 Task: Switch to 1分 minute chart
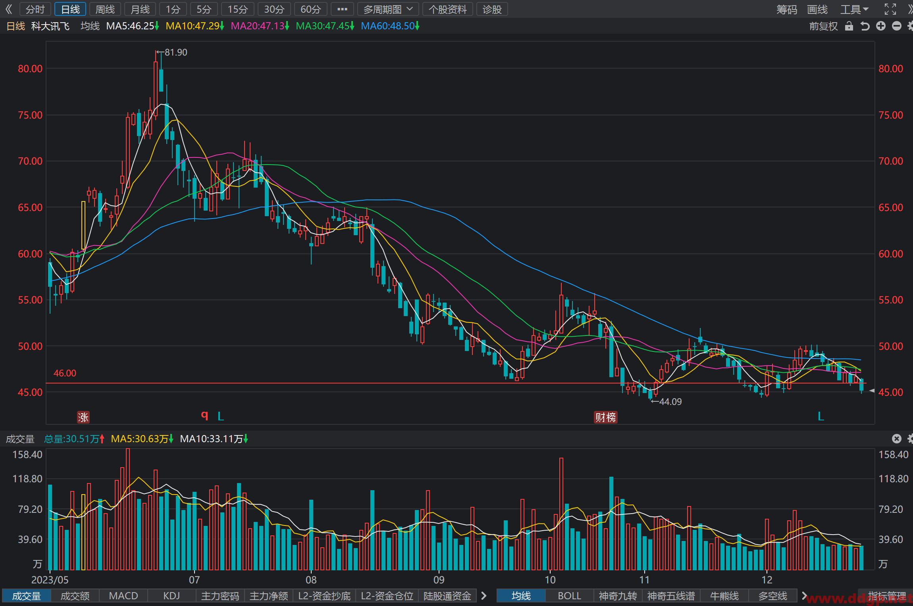[x=173, y=9]
